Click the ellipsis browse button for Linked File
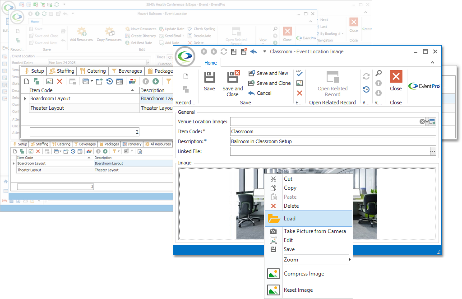This screenshot has height=299, width=462. coord(433,152)
